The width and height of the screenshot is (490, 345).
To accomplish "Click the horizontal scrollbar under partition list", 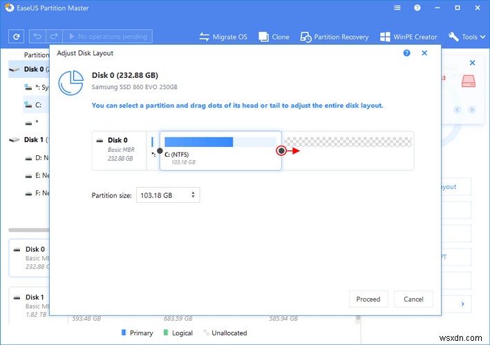I will coord(29,230).
